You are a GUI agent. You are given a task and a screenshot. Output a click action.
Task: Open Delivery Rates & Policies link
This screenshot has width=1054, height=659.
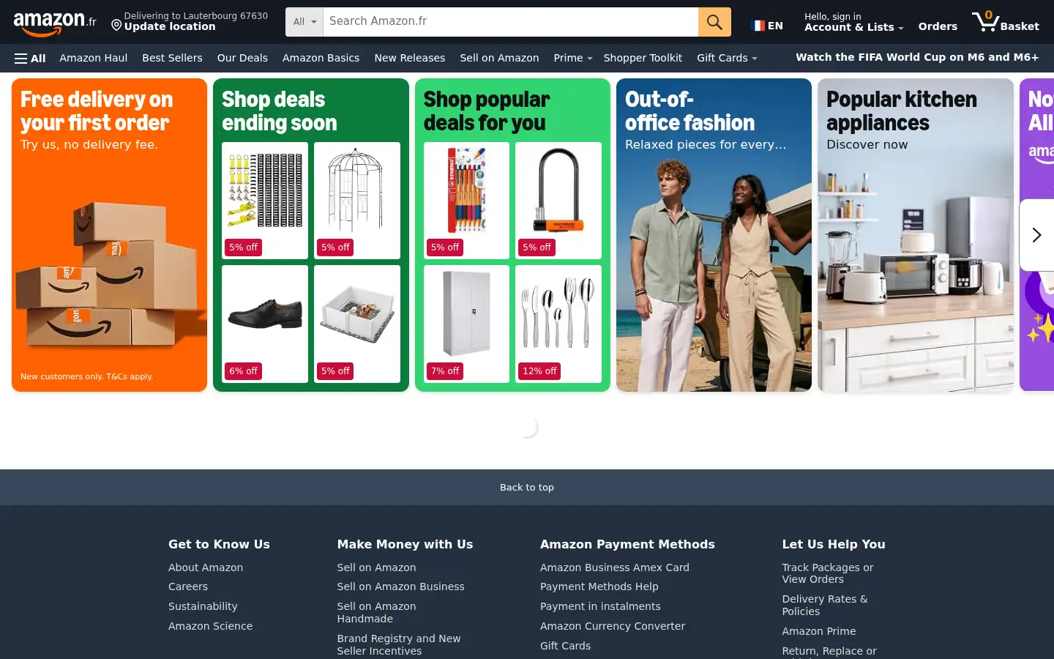pos(825,605)
